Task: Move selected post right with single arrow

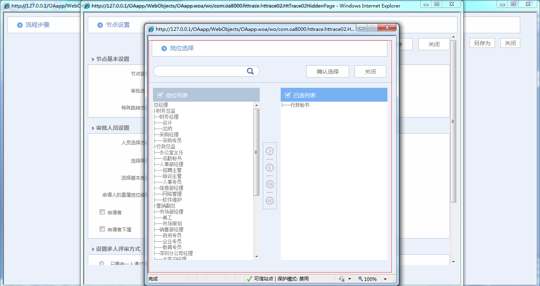Action: coord(270,151)
